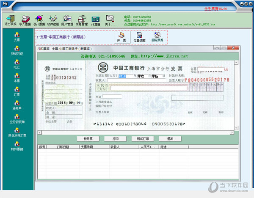Click the 收款人 column header in the table
The height and width of the screenshot is (198, 254).
(x=124, y=147)
